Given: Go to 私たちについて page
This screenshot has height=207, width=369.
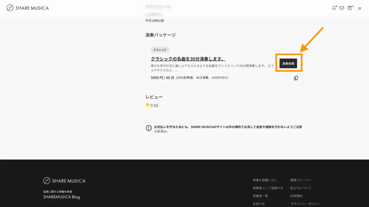Looking at the screenshot, I should 301,188.
